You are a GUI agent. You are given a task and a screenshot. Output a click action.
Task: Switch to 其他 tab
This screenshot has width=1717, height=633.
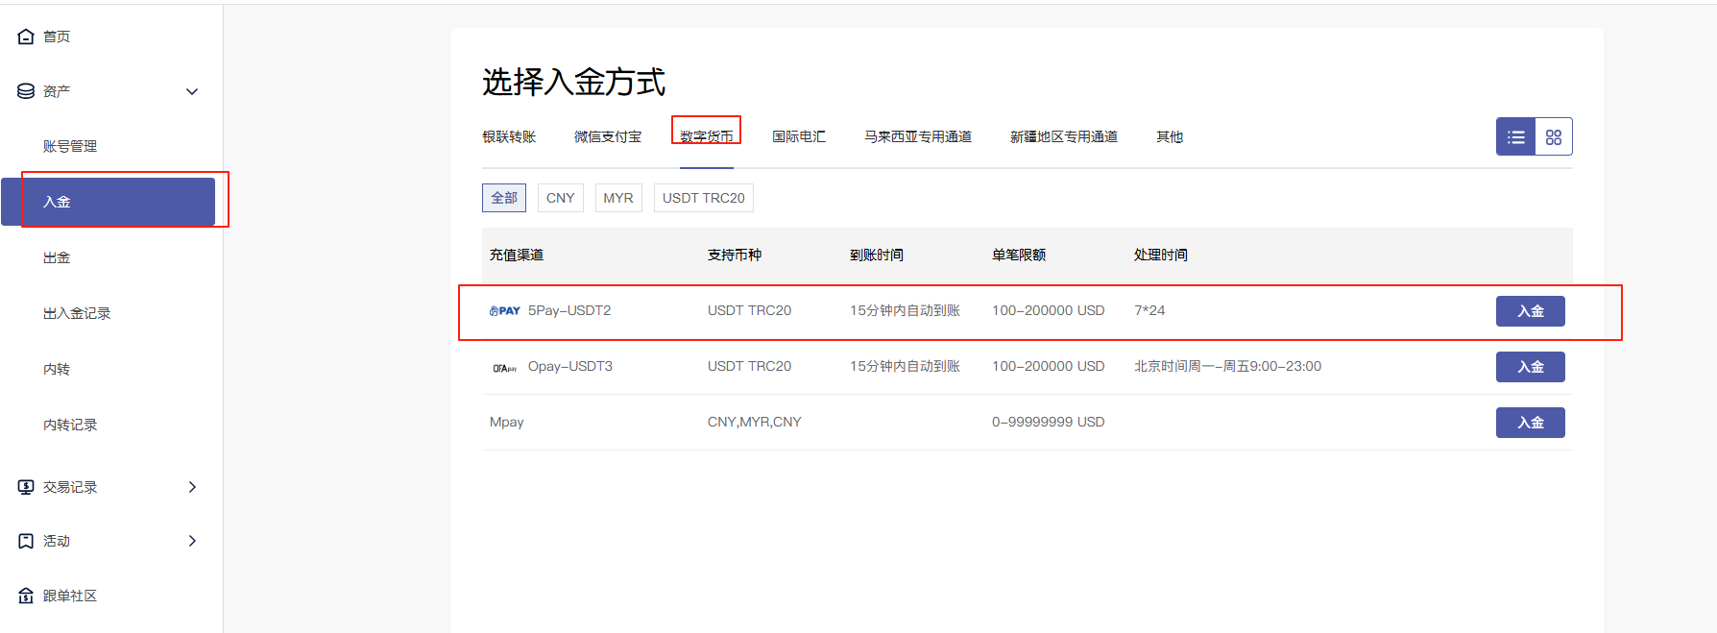coord(1170,136)
